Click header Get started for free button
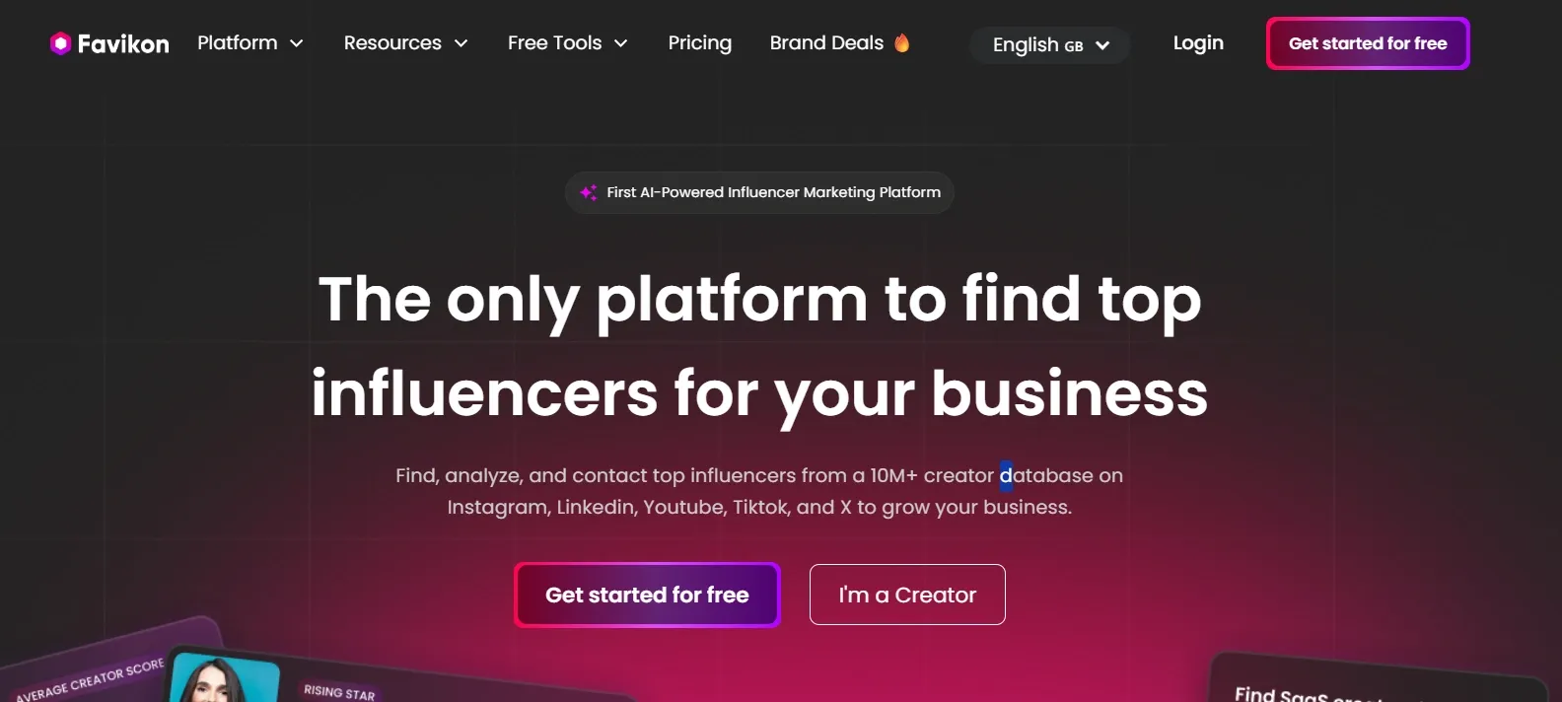Image resolution: width=1562 pixels, height=702 pixels. [x=1368, y=43]
